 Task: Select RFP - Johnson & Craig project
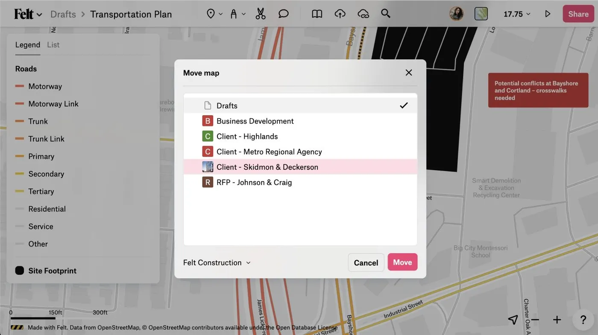coord(300,182)
